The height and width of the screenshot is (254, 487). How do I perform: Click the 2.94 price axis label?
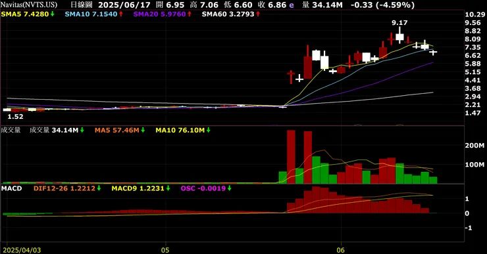click(x=473, y=96)
